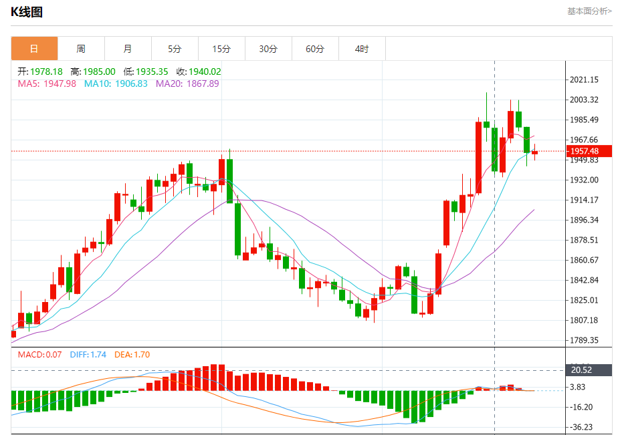
Task: Click the 1896.34 price axis label
Action: pos(584,221)
